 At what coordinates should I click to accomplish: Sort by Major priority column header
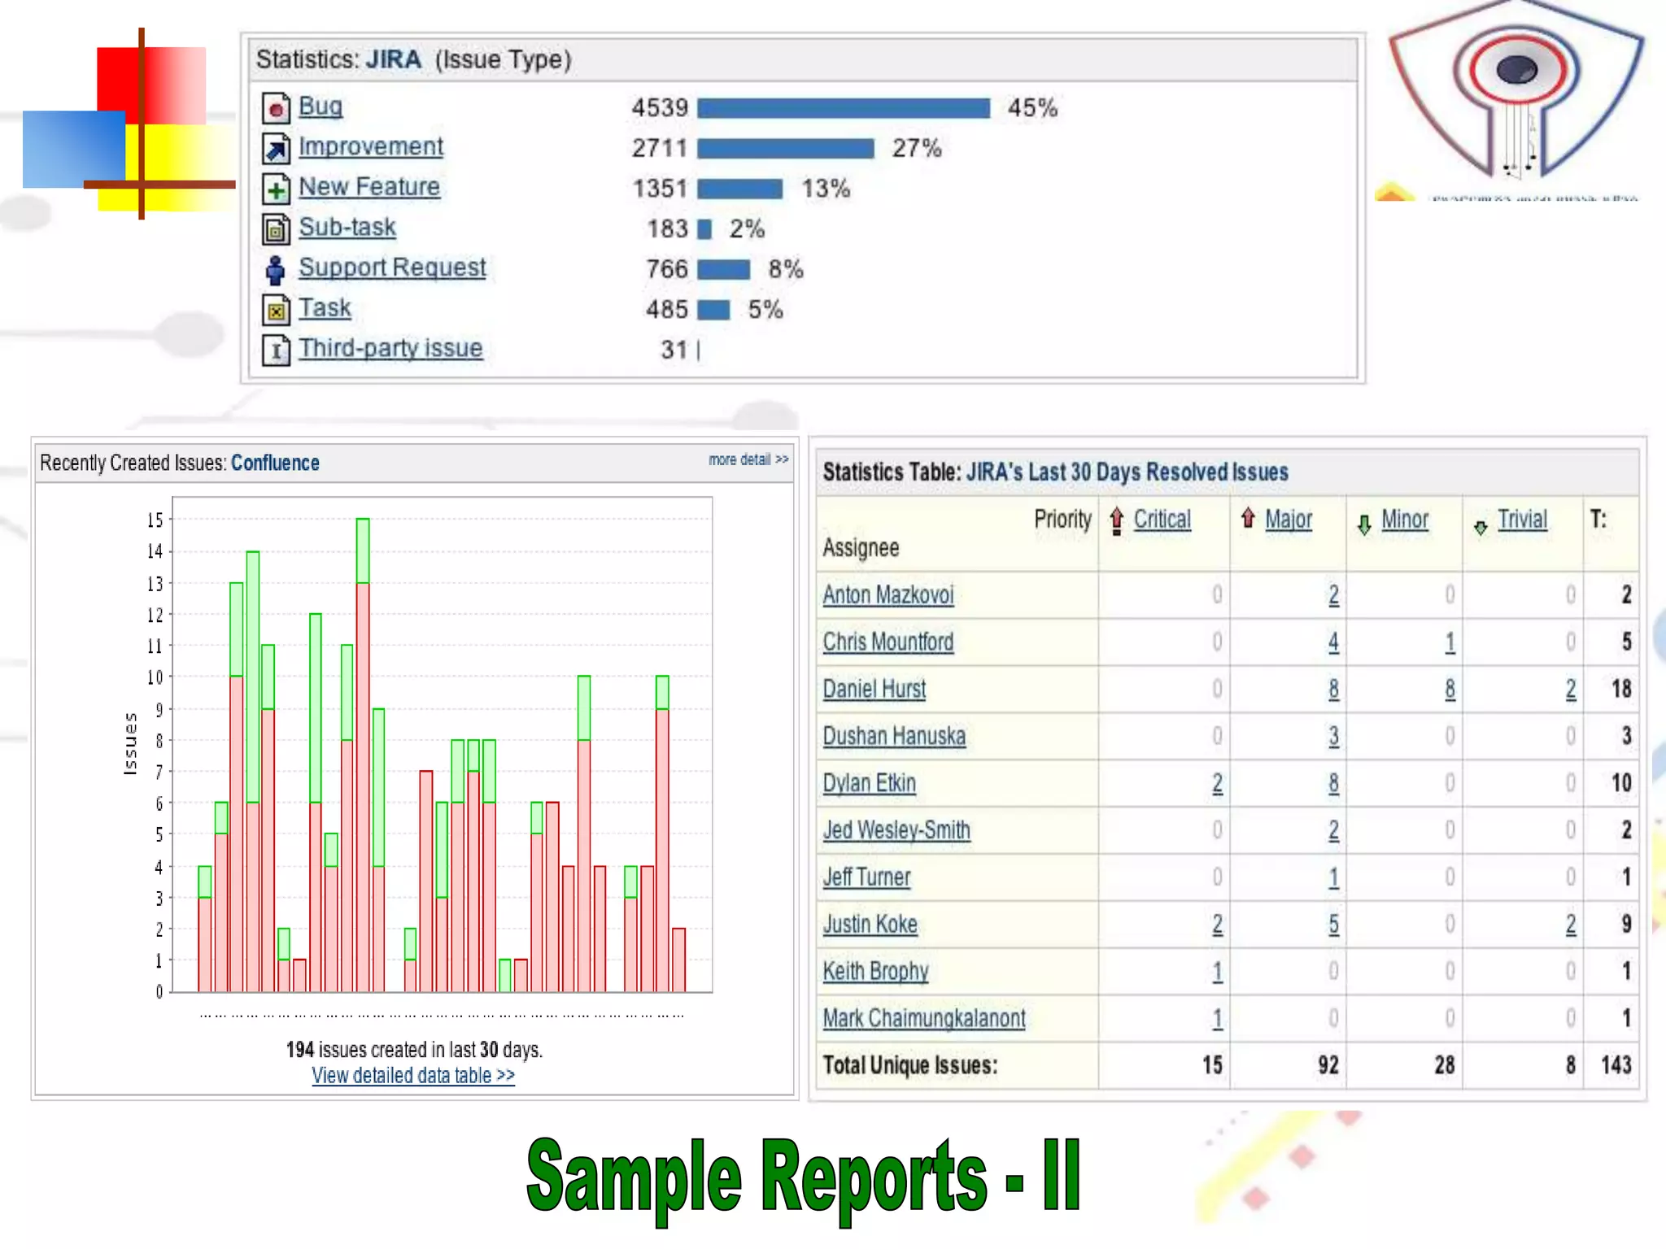[x=1288, y=519]
